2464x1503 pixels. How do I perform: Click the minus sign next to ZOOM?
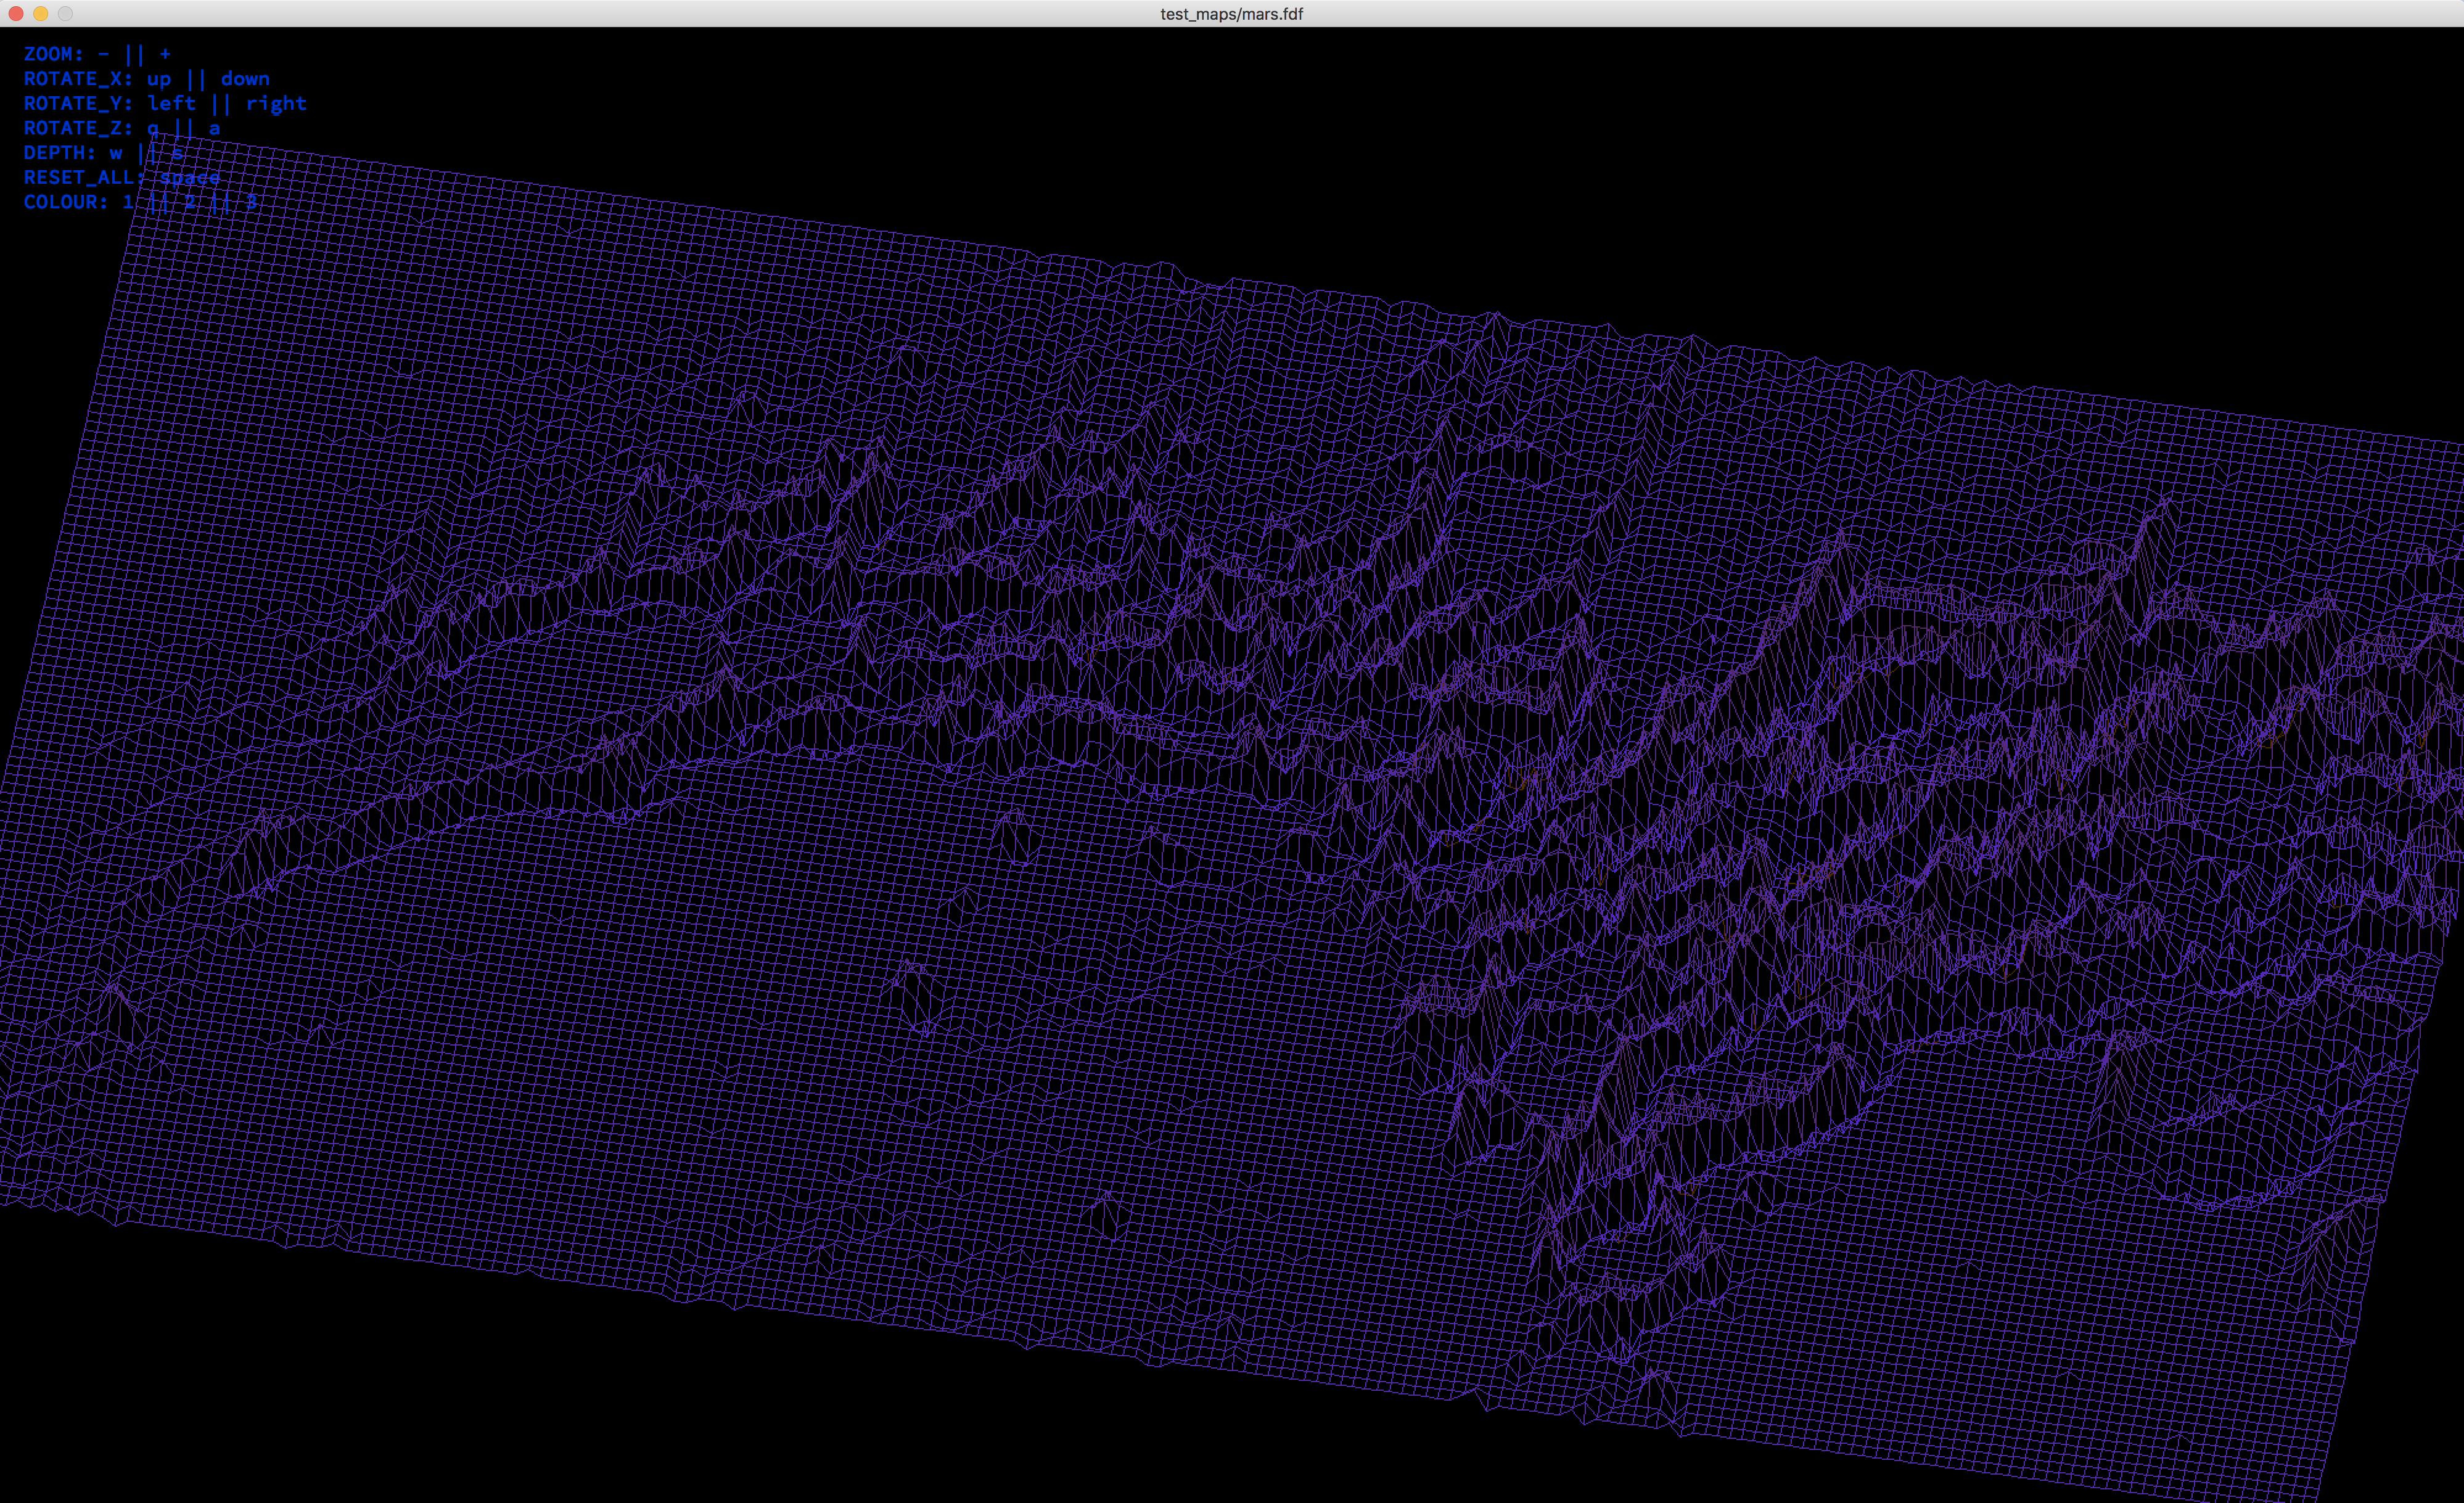coord(104,54)
